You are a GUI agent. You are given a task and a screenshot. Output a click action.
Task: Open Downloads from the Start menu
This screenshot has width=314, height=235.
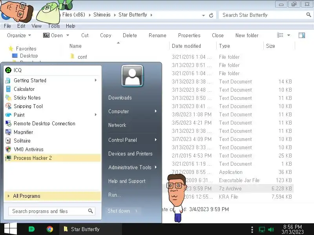120,98
